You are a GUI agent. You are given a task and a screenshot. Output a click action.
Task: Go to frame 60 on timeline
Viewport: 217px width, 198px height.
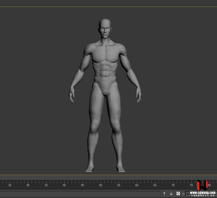tap(137, 185)
